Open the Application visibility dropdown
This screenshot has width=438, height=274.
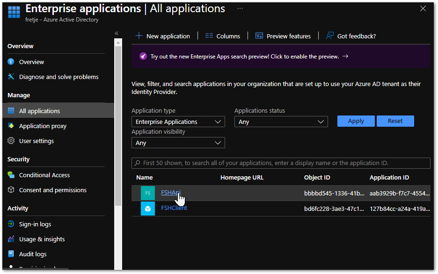(x=178, y=143)
